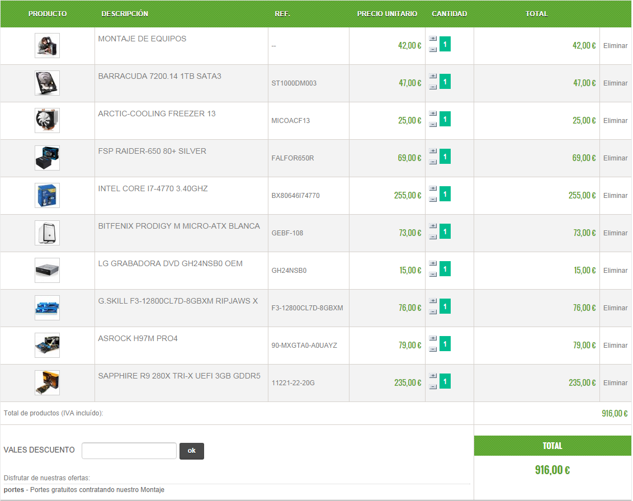
Task: Select quantity box of MONTAJE DE EQUIPOS
Action: pos(445,44)
